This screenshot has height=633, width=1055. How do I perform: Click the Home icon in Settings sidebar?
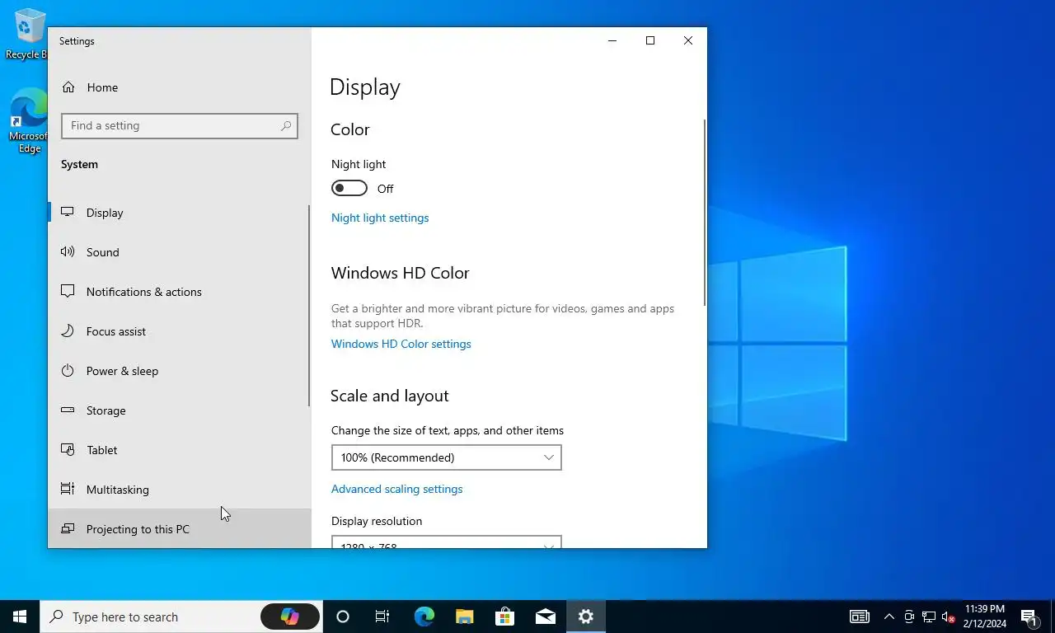click(68, 87)
